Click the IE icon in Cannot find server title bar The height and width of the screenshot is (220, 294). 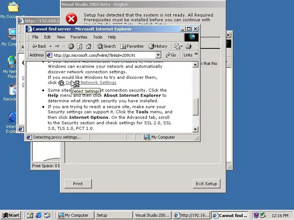click(x=29, y=29)
